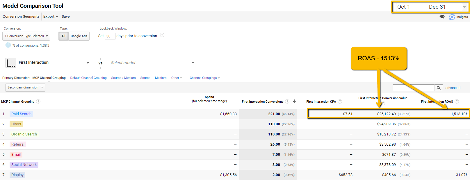The height and width of the screenshot is (181, 470).
Task: Click the table search input field
Action: click(x=414, y=88)
